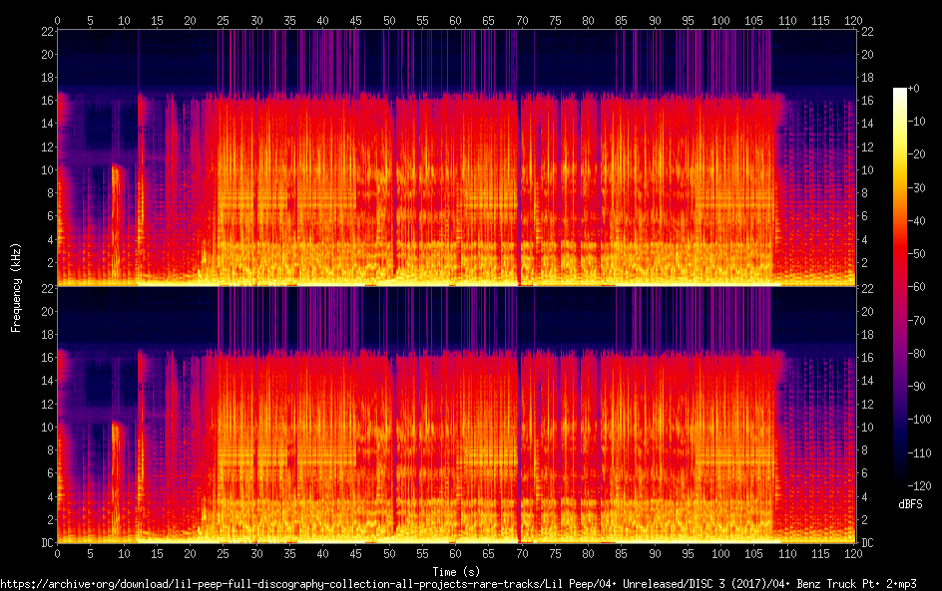Click the "Time (s)" axis label
942x591 pixels.
[456, 572]
